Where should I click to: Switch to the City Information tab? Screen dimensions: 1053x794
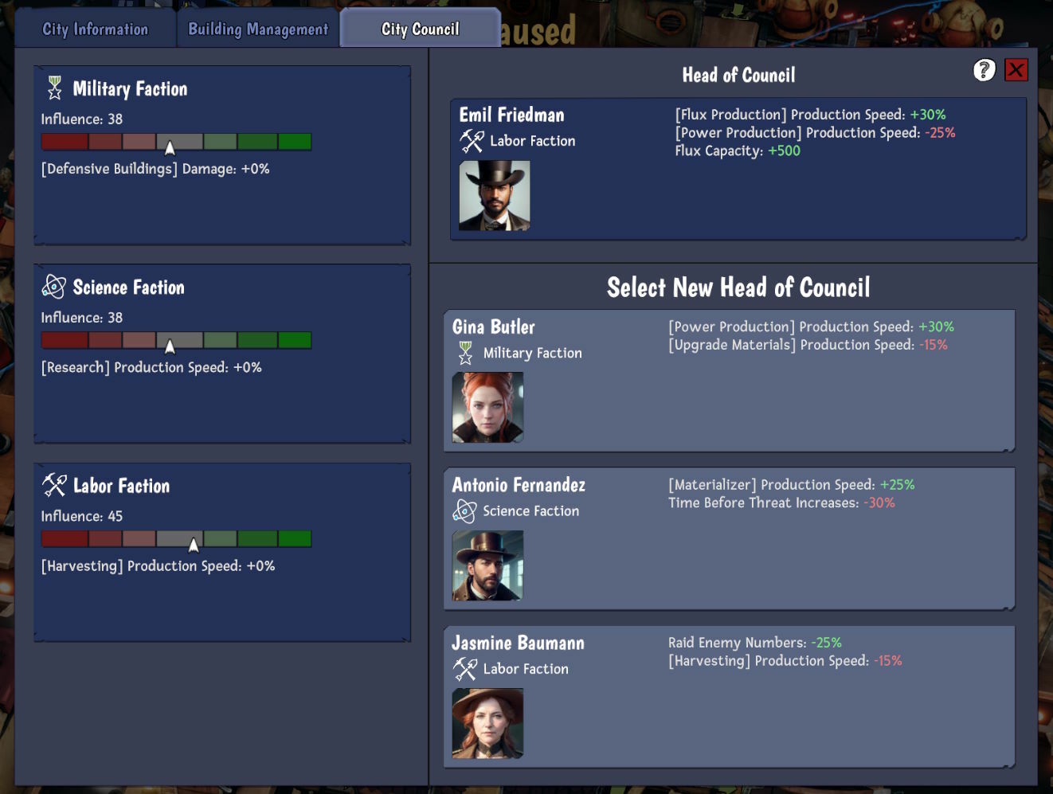point(96,29)
